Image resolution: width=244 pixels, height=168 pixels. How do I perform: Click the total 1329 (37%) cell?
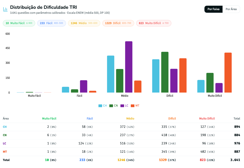pyautogui.click(x=167, y=160)
